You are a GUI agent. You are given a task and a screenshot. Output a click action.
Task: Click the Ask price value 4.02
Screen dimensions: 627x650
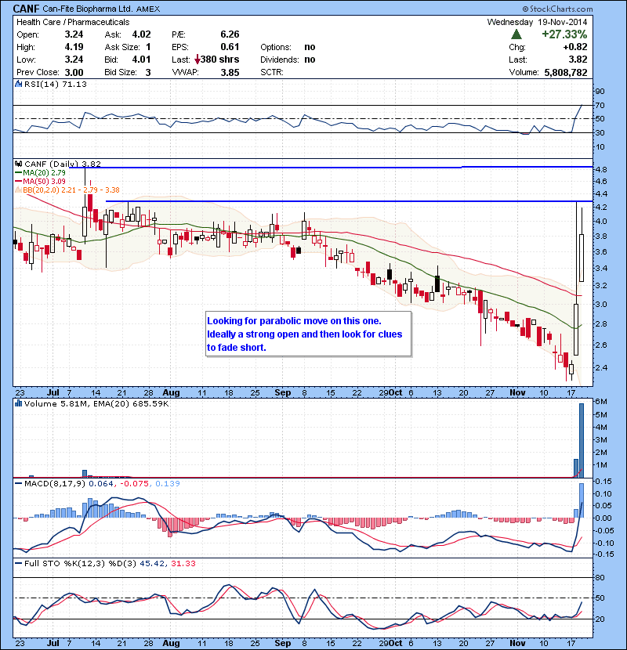(x=141, y=34)
